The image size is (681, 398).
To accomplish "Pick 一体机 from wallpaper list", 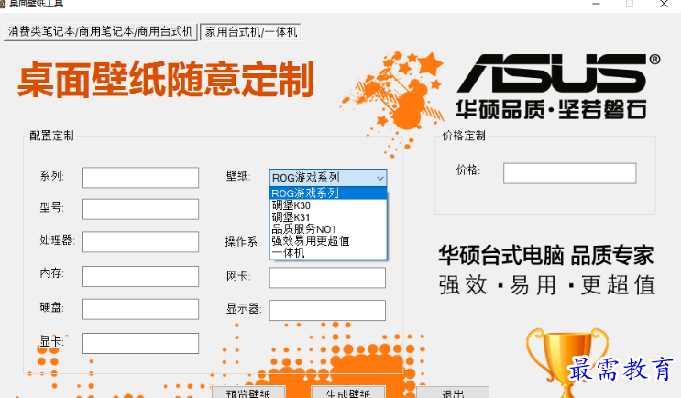I will pos(328,252).
